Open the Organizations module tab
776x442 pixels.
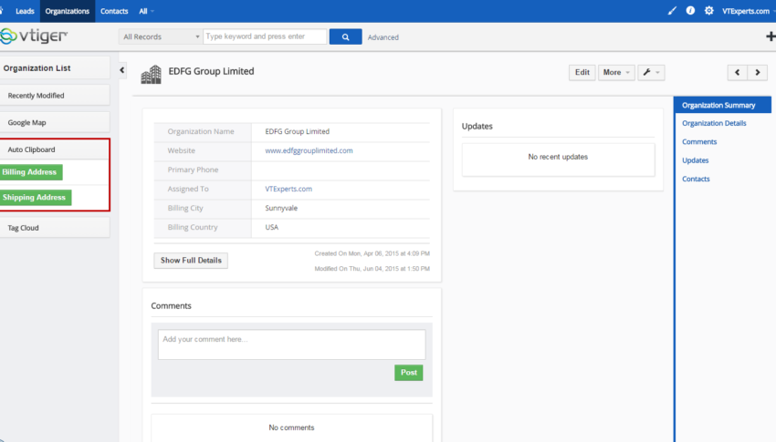pyautogui.click(x=68, y=11)
